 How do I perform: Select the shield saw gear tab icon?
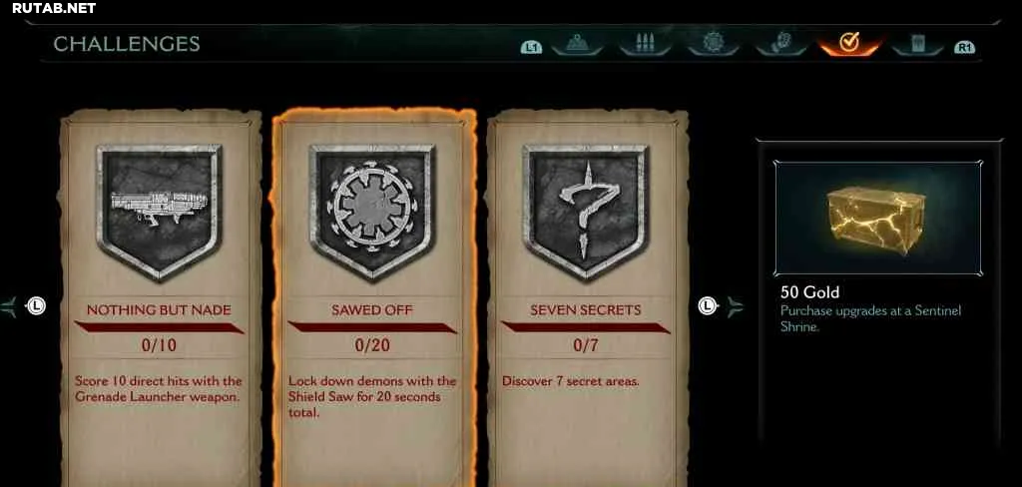714,44
